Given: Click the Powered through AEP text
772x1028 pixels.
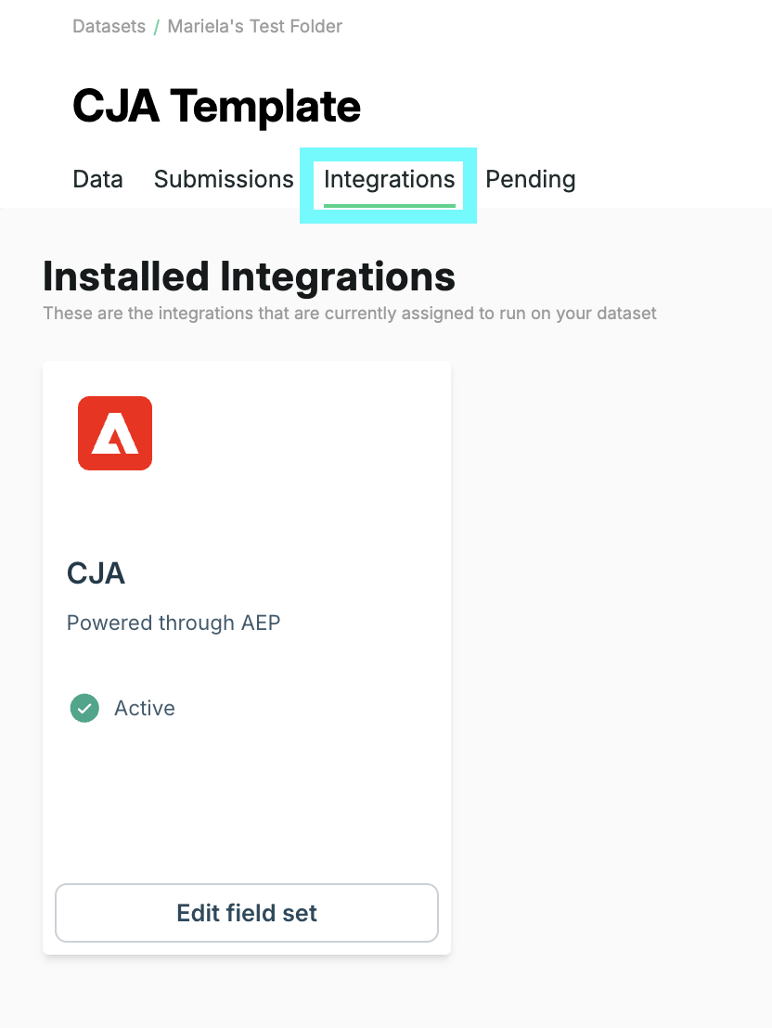Looking at the screenshot, I should pyautogui.click(x=174, y=623).
